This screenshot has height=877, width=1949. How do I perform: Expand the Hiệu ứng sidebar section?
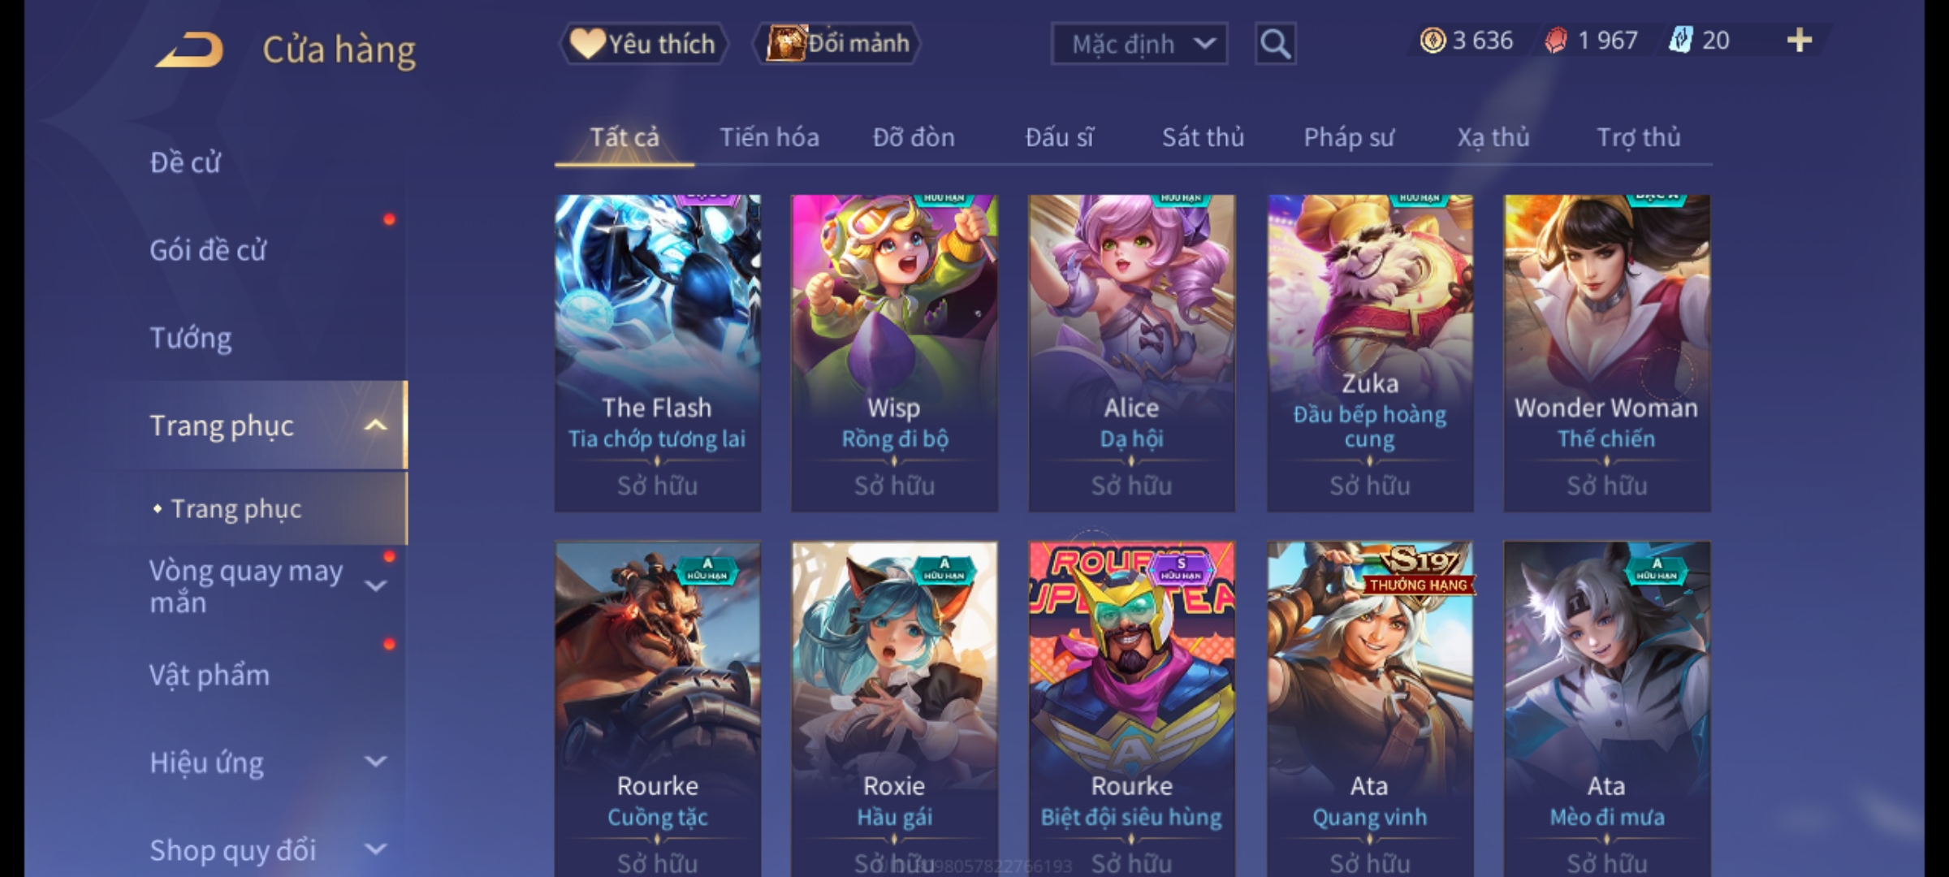[375, 762]
